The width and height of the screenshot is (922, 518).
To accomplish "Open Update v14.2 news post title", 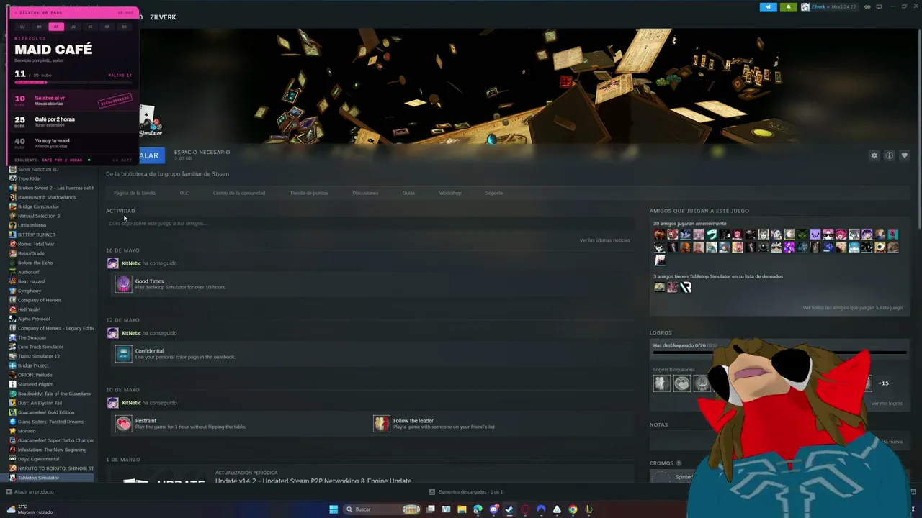I will [313, 480].
